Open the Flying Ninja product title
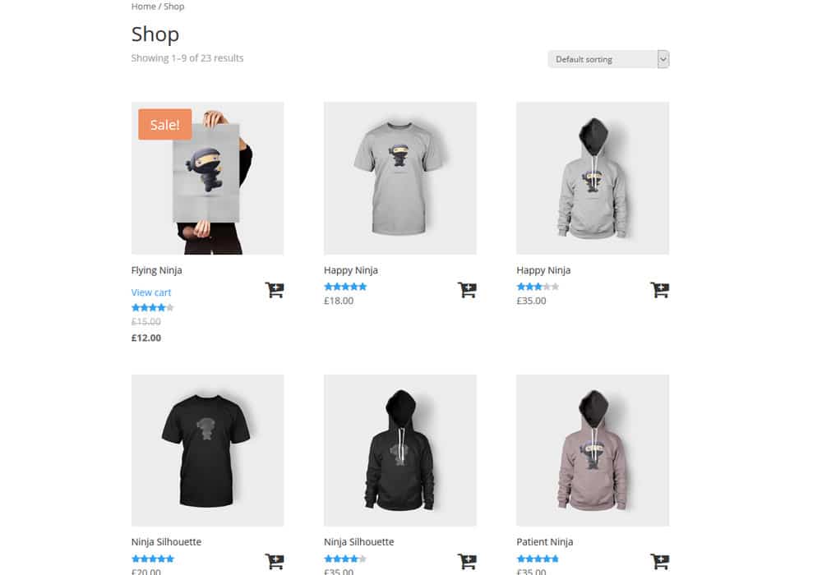 [156, 270]
